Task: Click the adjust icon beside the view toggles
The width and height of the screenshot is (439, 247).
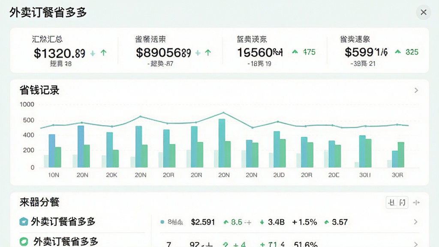Action: [x=416, y=202]
